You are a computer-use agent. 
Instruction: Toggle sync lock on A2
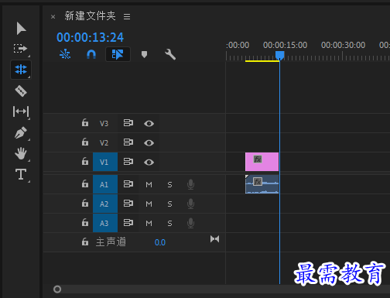(x=128, y=204)
